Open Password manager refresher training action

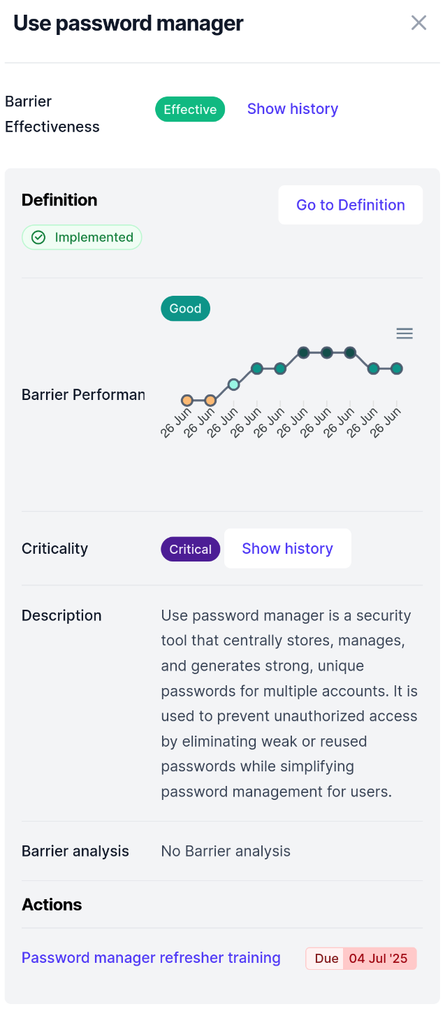click(x=151, y=958)
